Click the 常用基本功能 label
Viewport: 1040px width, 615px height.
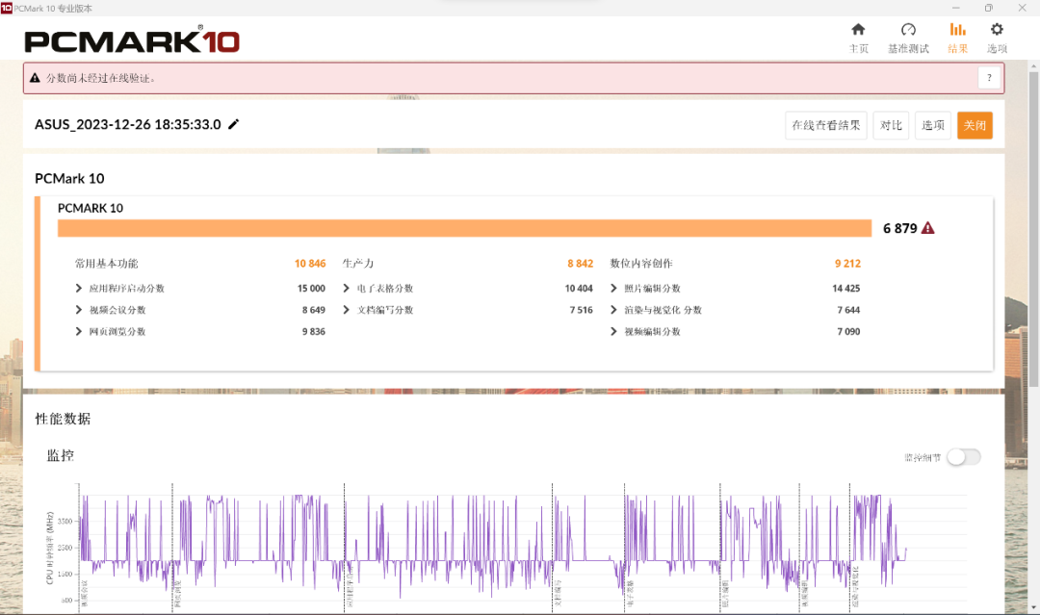point(106,263)
